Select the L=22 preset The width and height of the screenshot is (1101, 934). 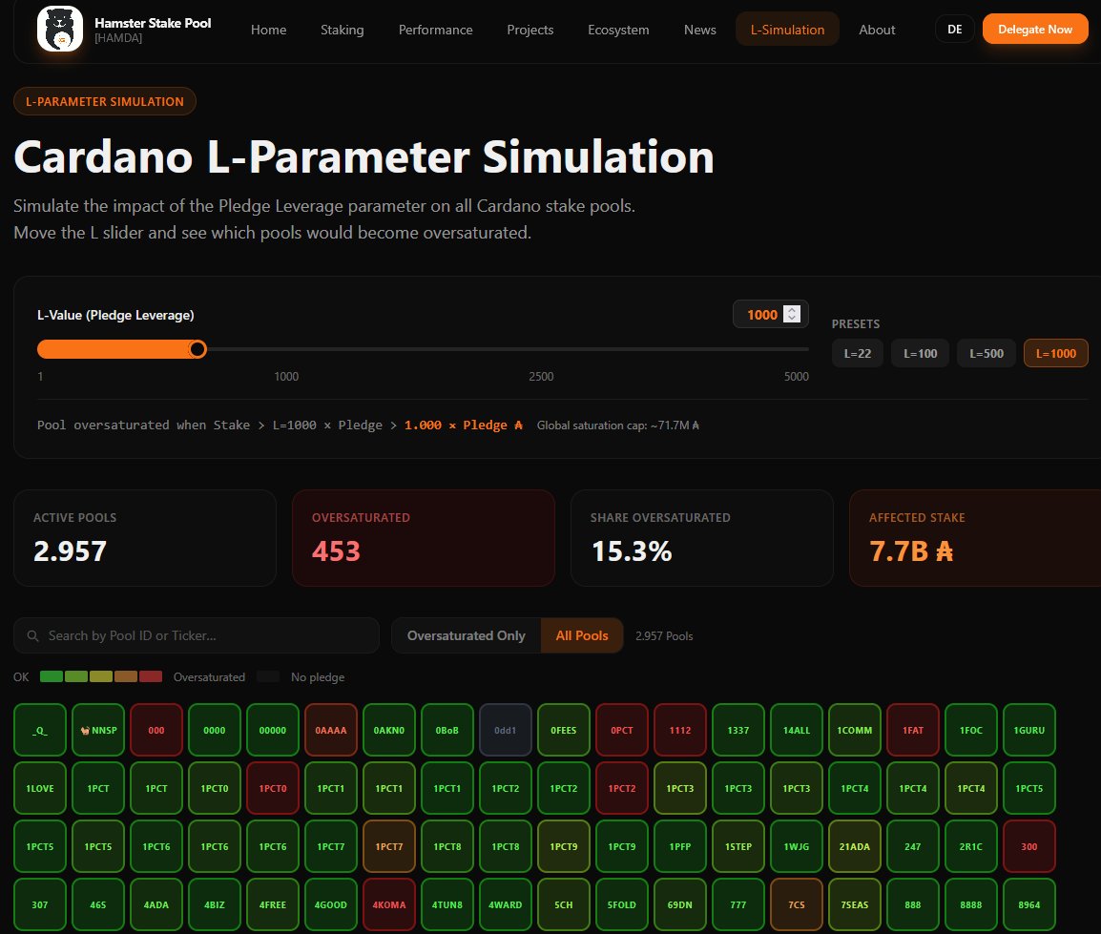coord(858,353)
